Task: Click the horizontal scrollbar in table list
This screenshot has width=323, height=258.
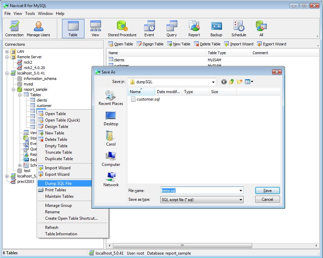Action: tap(182, 245)
